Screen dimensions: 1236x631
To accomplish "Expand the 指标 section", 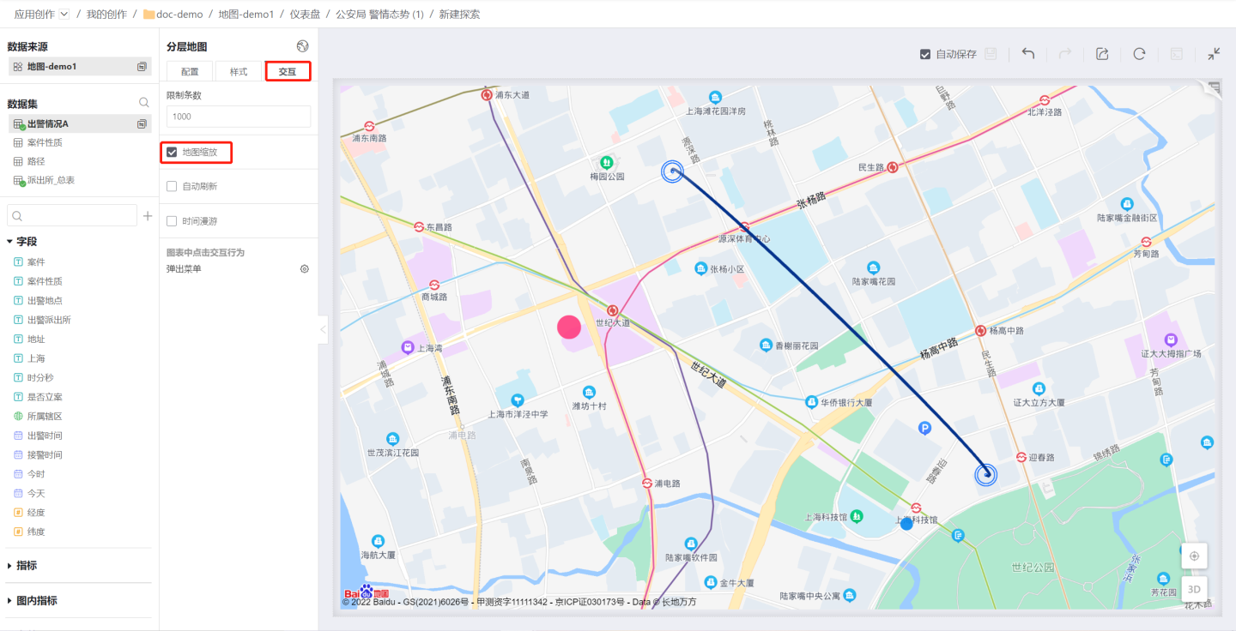I will click(x=10, y=566).
